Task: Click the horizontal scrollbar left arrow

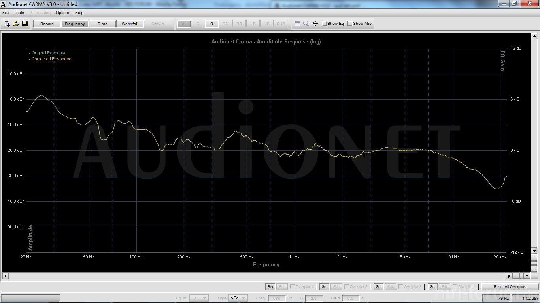Action: (5, 276)
